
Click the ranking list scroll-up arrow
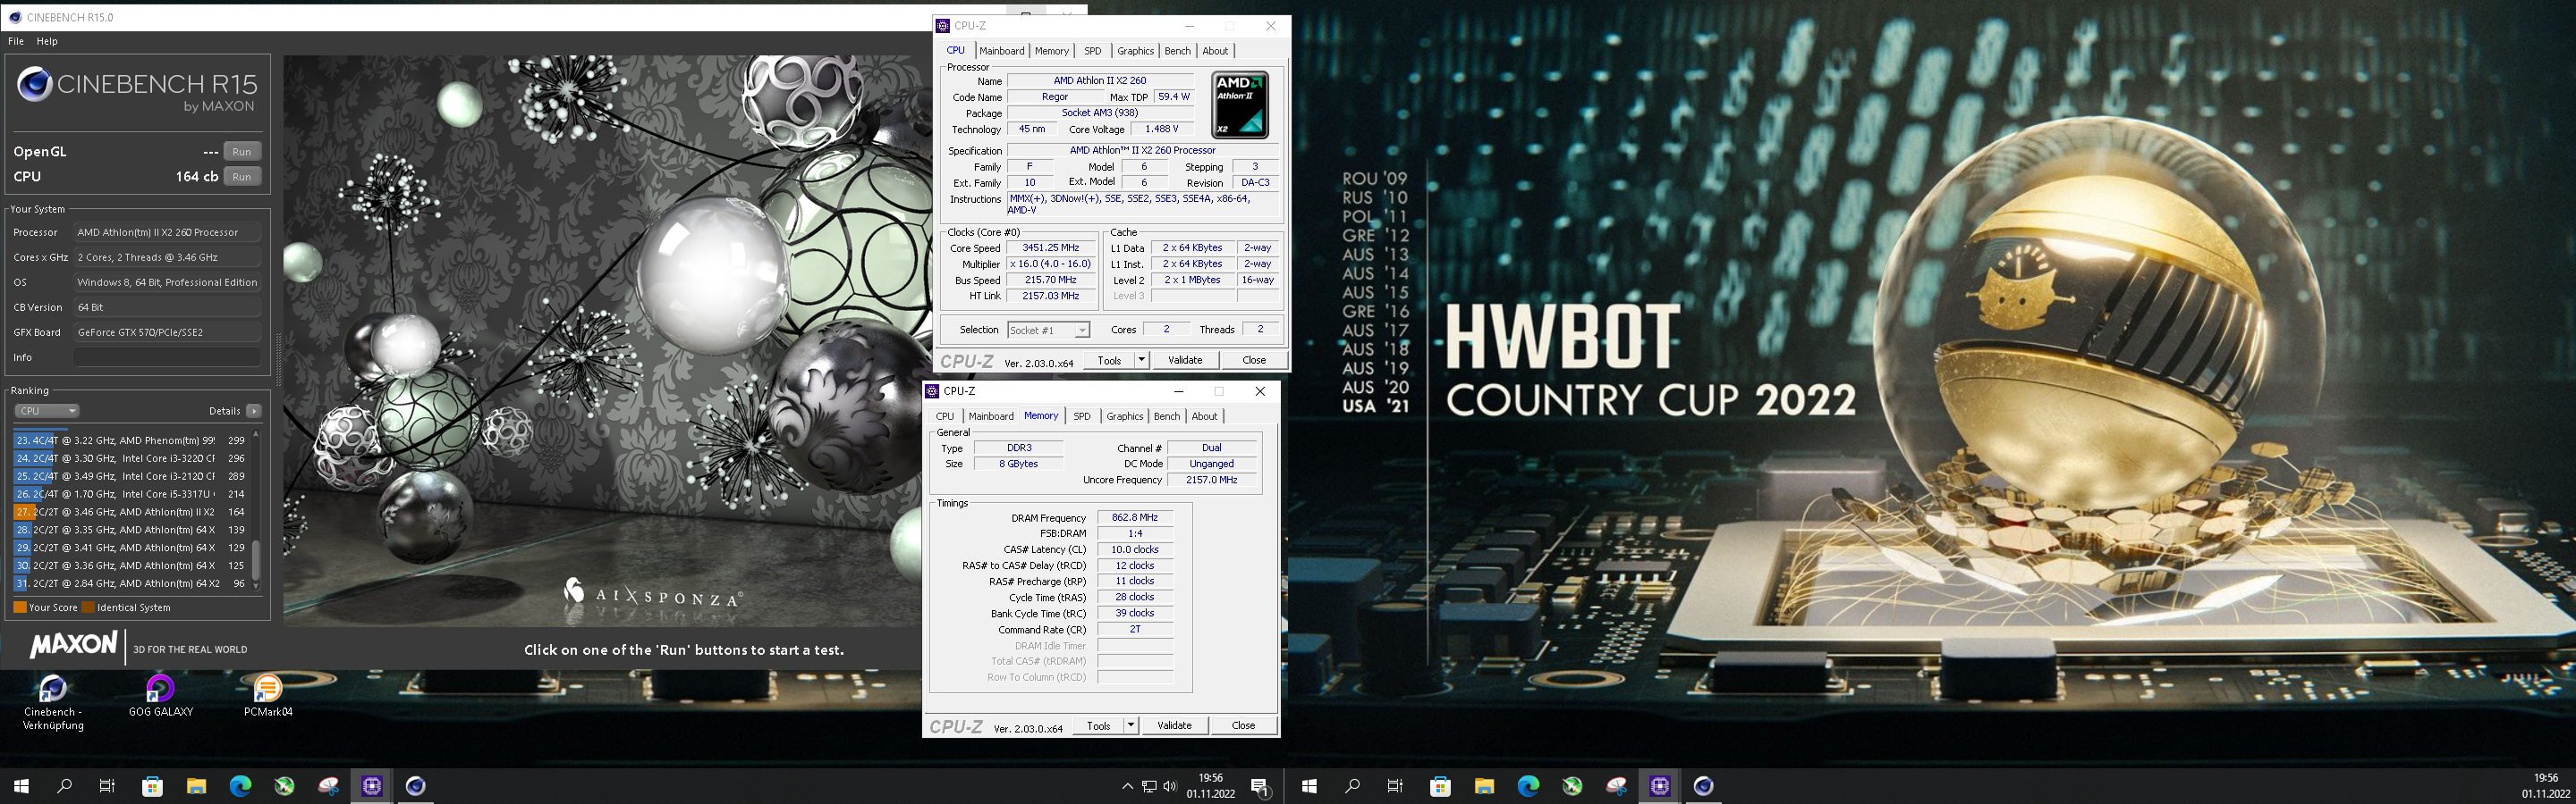(x=256, y=434)
